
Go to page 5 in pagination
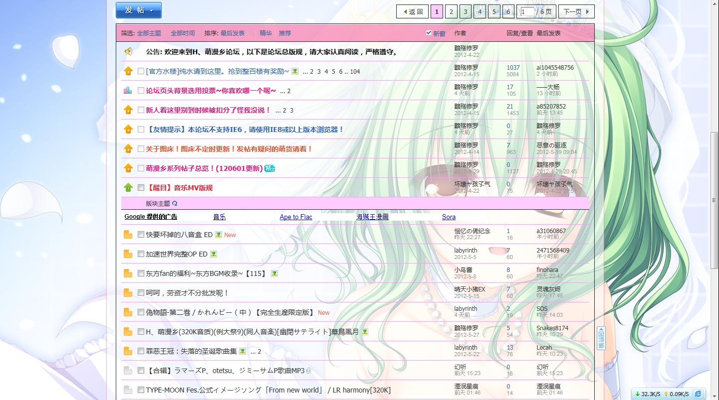[x=494, y=11]
